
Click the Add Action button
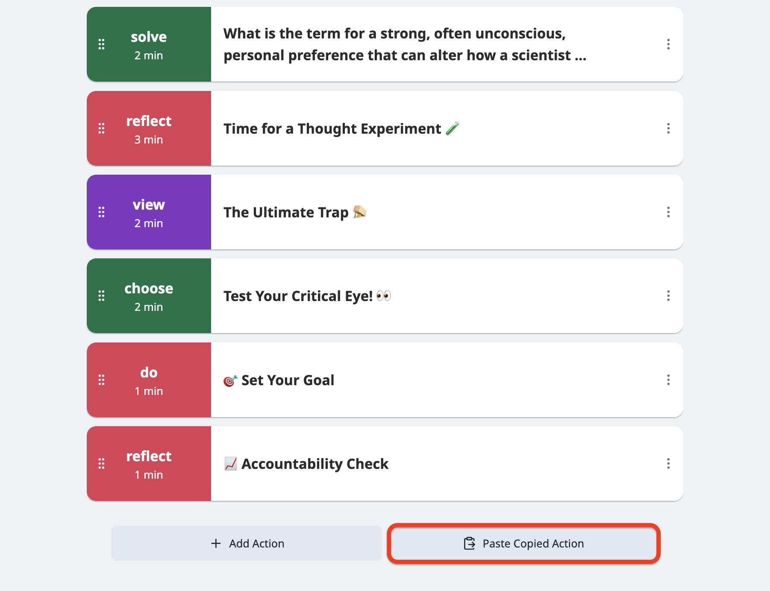(x=247, y=543)
